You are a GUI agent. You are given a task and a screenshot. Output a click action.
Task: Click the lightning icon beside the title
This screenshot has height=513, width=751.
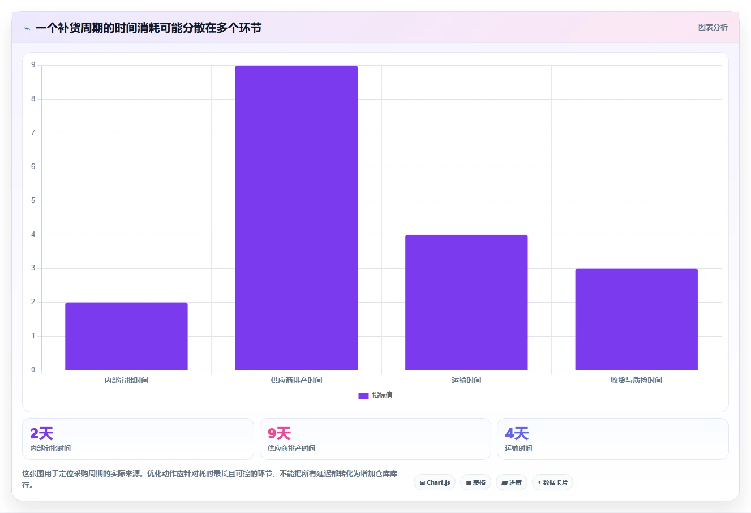pyautogui.click(x=27, y=28)
